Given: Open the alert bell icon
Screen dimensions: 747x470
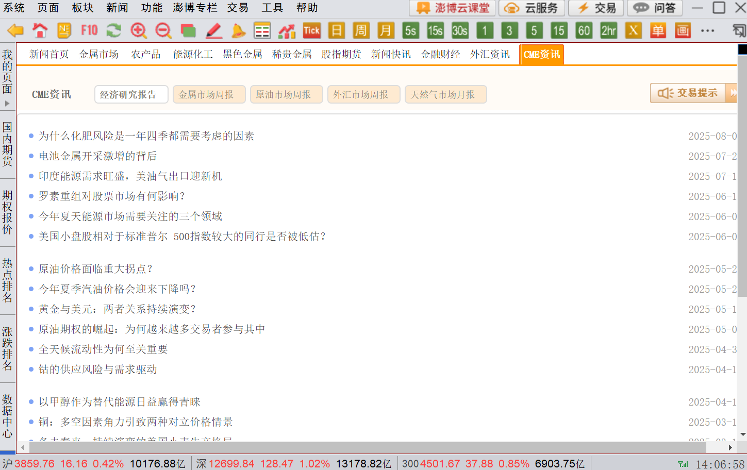Looking at the screenshot, I should pos(238,31).
